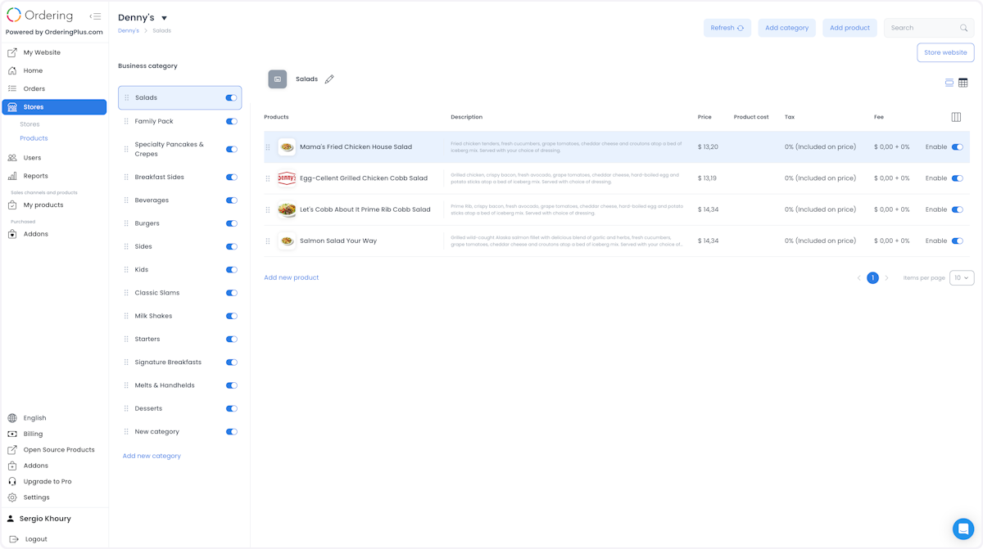The height and width of the screenshot is (549, 983).
Task: Open the Stores submenu link
Action: tap(29, 124)
